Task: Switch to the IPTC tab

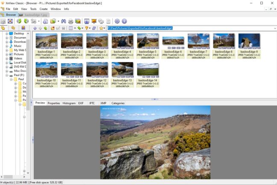Action: coord(92,103)
